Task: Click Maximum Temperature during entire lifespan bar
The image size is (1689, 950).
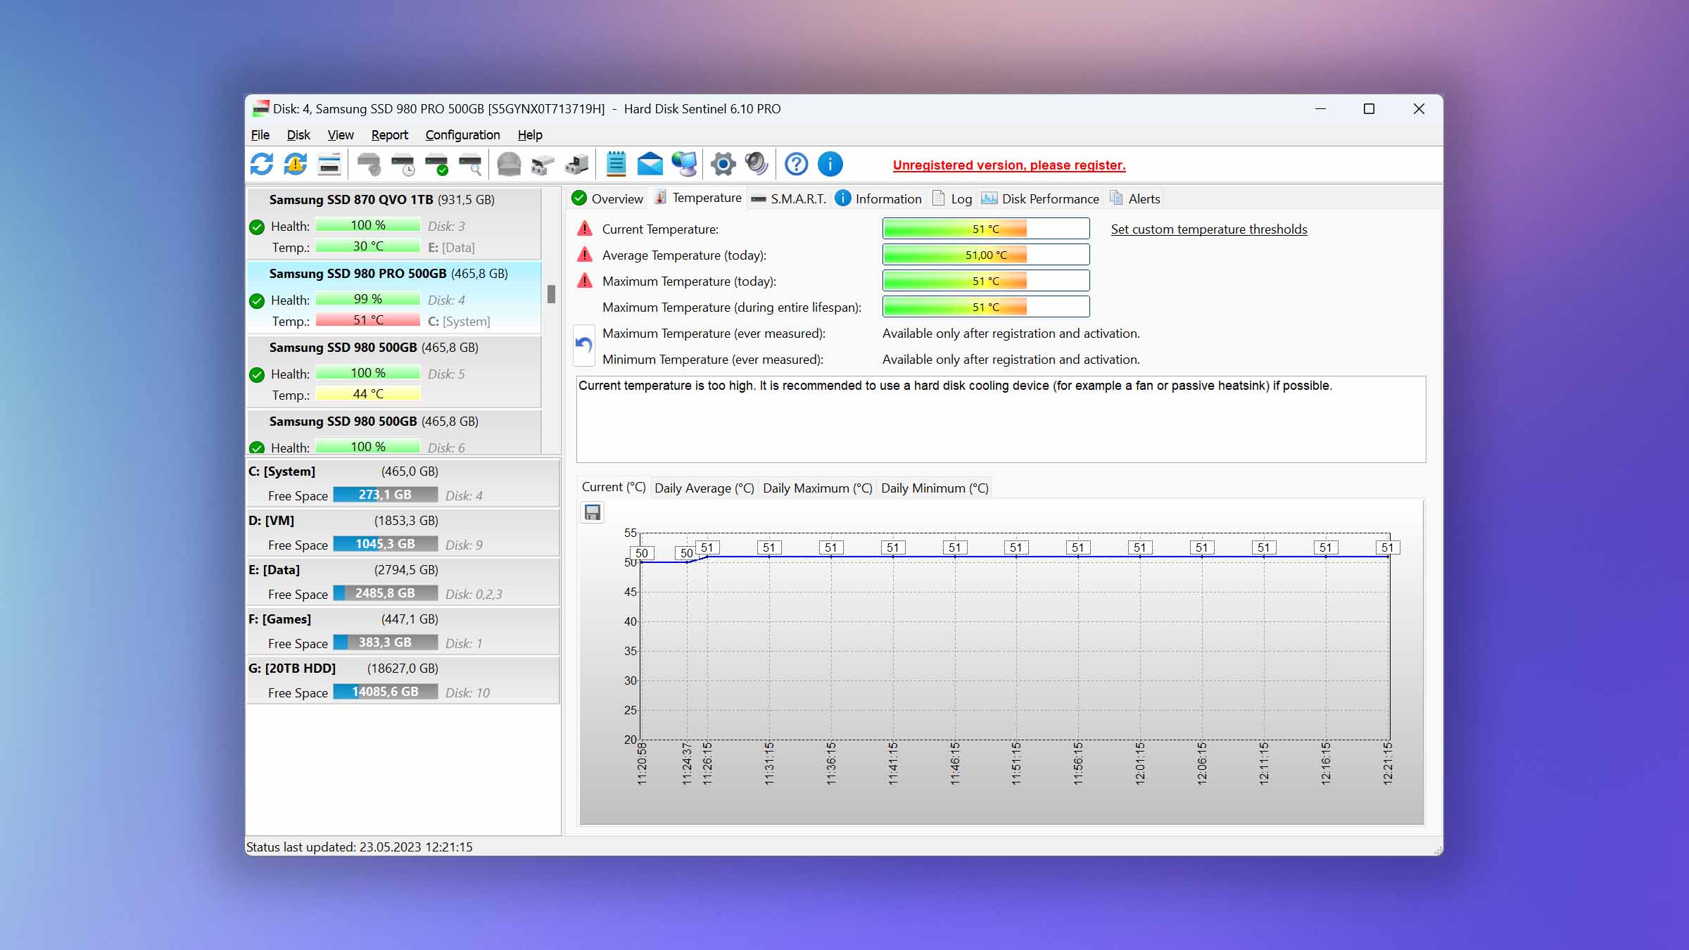Action: 986,307
